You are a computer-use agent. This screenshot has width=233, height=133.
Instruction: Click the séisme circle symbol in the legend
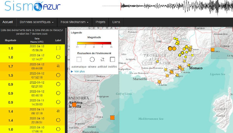92,60
